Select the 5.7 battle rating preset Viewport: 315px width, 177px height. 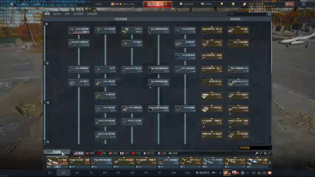[x=63, y=173]
